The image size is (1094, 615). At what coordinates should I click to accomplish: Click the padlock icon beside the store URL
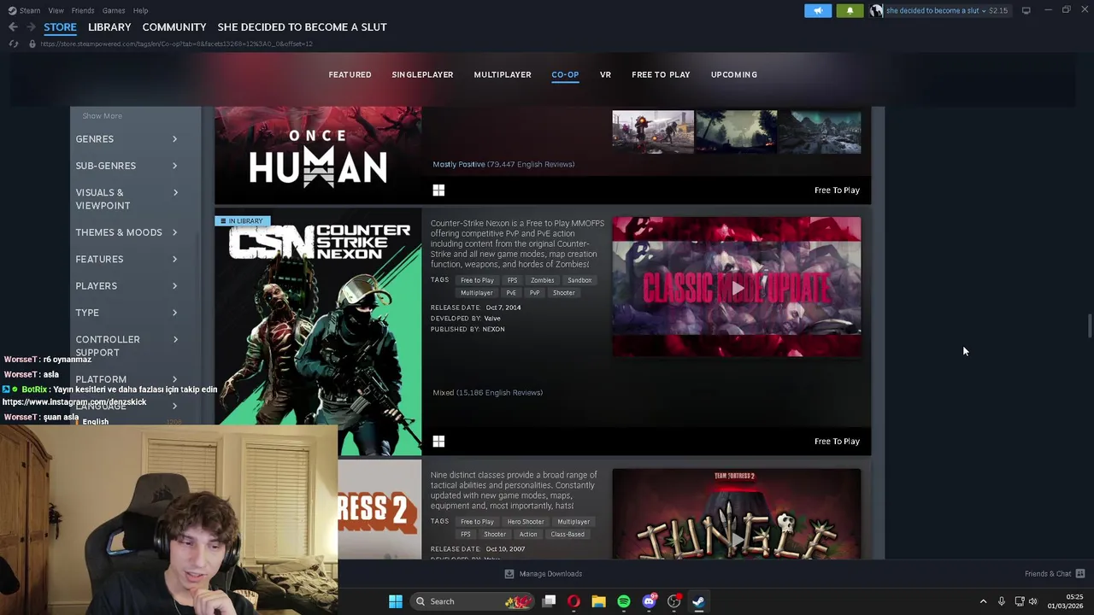tap(32, 44)
